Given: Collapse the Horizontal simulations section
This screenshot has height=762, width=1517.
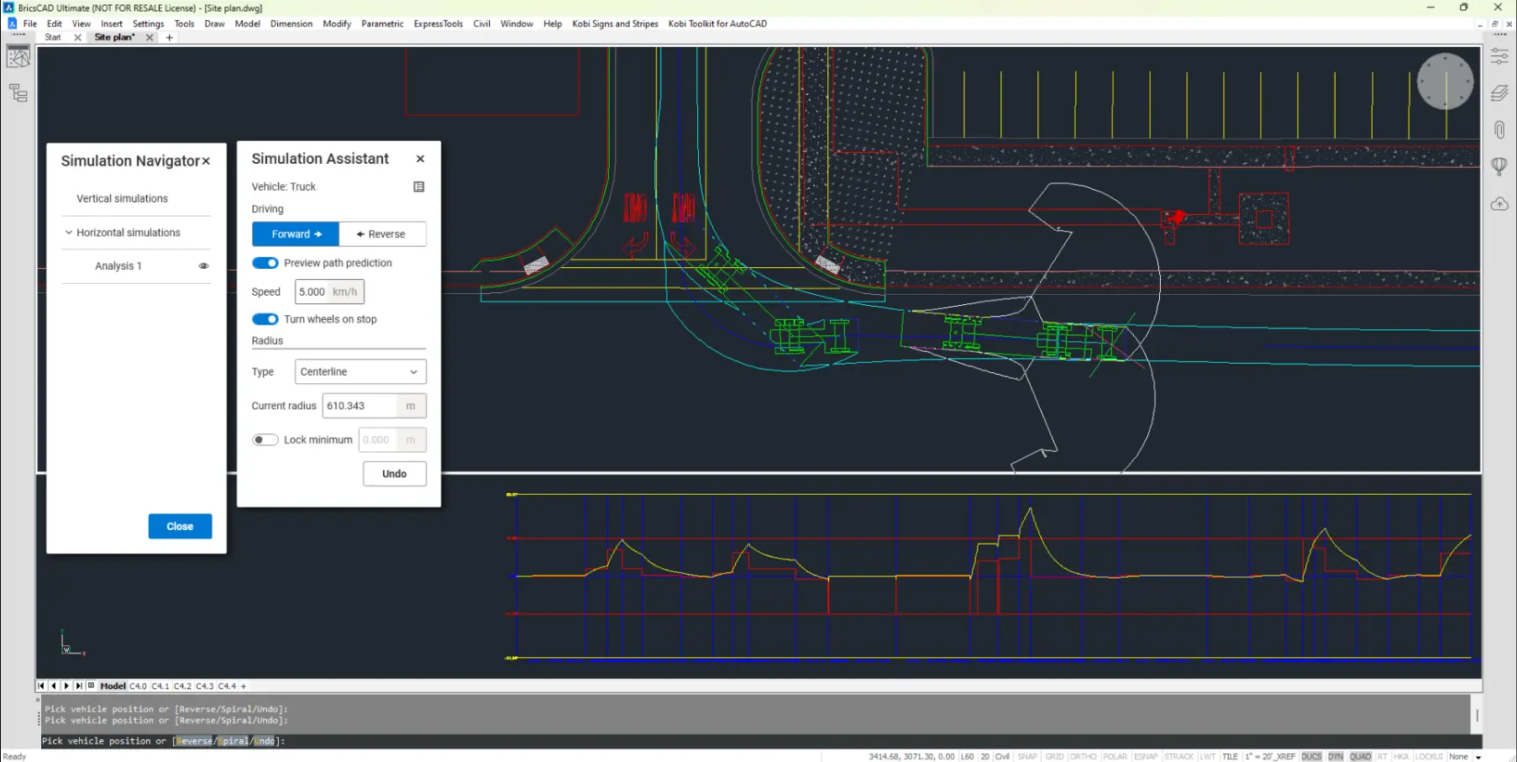Looking at the screenshot, I should point(68,233).
